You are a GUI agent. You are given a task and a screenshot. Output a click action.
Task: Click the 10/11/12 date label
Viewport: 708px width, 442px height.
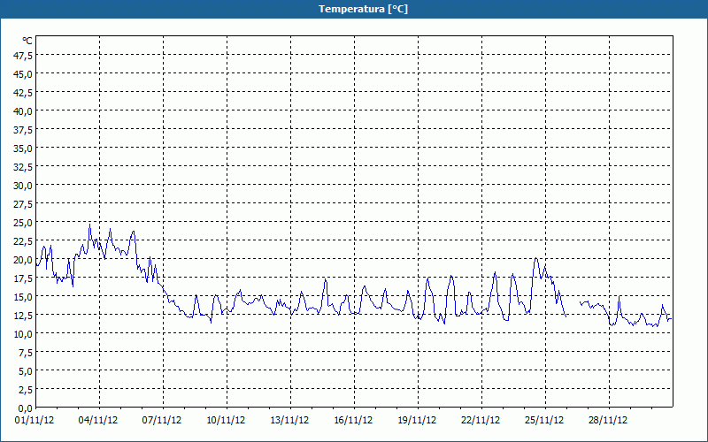(x=226, y=421)
